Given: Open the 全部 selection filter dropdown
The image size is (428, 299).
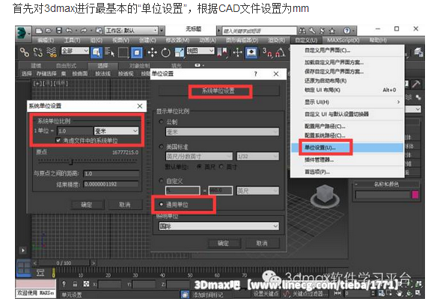Looking at the screenshot, I should coord(75,51).
